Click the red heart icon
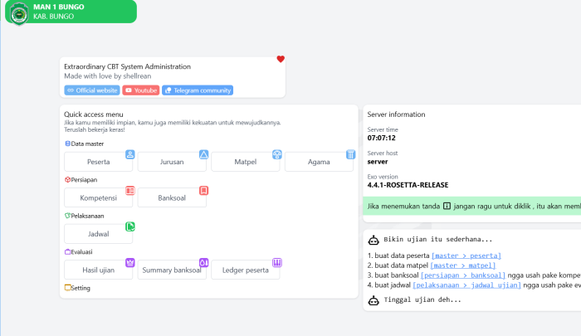Image resolution: width=581 pixels, height=336 pixels. (x=281, y=59)
